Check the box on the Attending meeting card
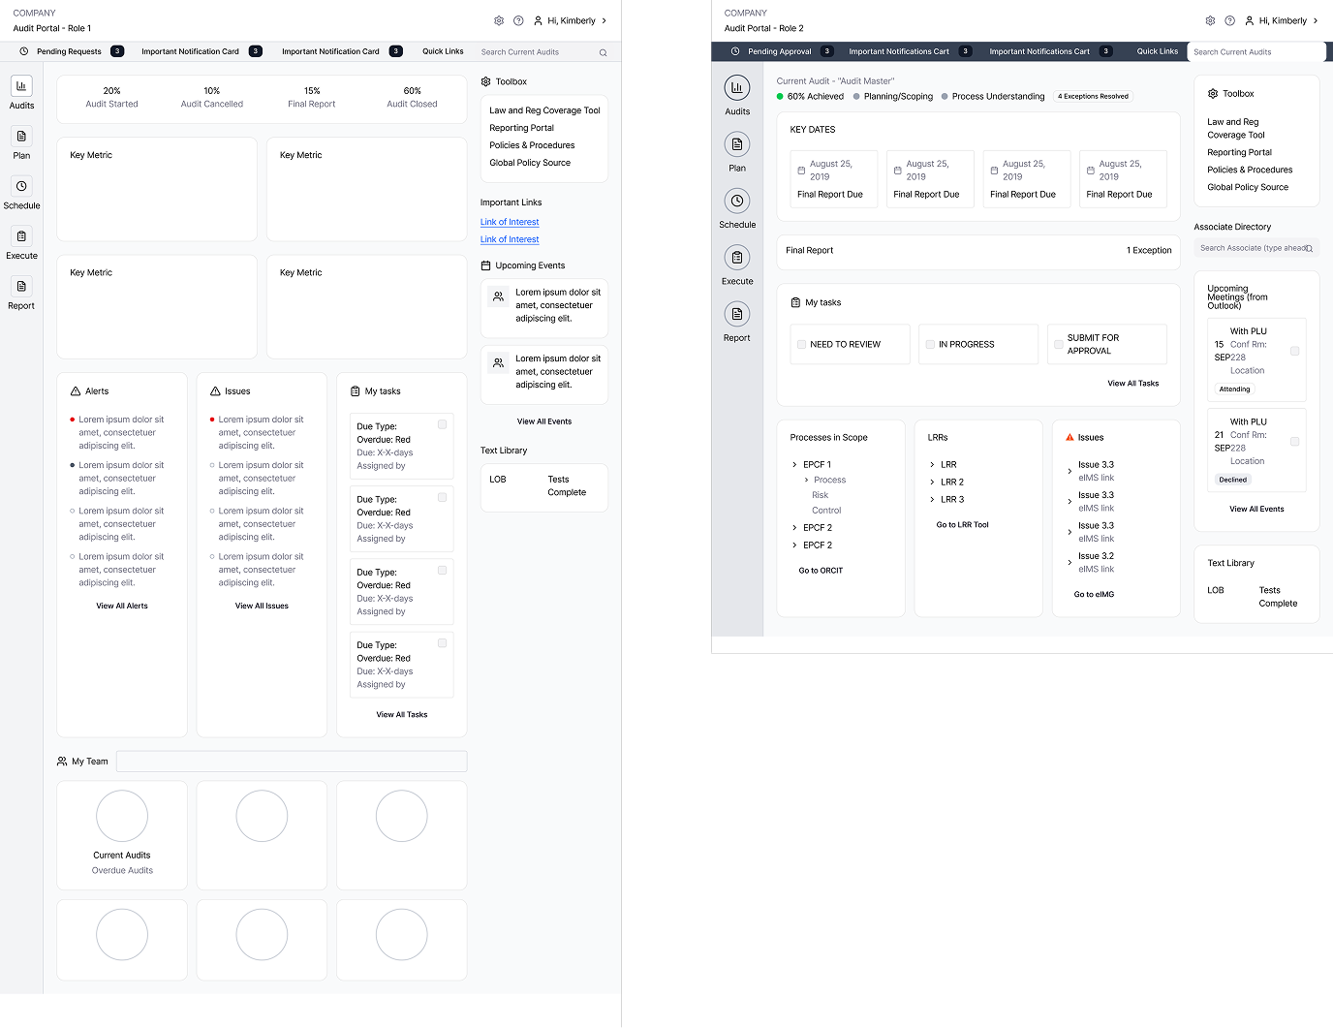The height and width of the screenshot is (1028, 1333). [x=1294, y=351]
